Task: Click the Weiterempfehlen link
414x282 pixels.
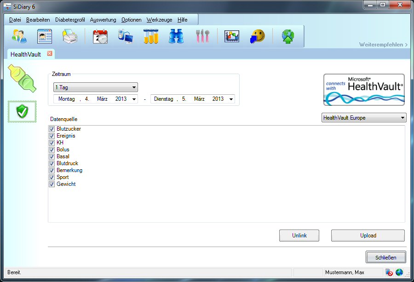Action: 383,45
